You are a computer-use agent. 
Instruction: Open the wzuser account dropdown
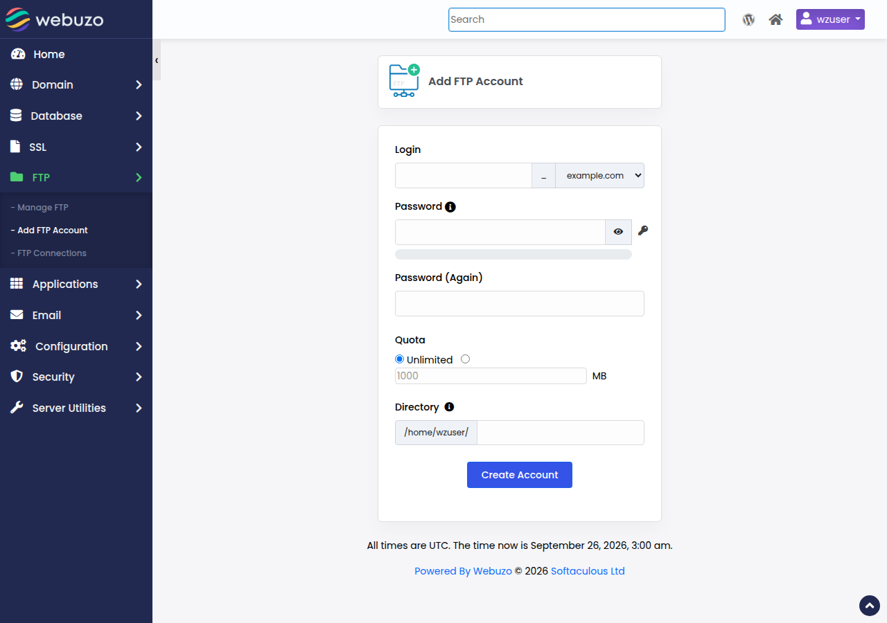click(x=830, y=19)
